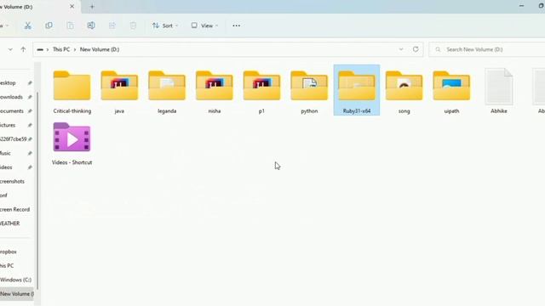
Task: Click the Delete trash icon
Action: click(133, 25)
